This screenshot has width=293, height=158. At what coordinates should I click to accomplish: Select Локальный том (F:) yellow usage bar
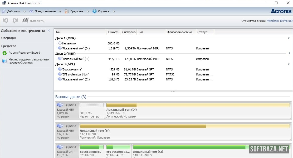(184, 126)
